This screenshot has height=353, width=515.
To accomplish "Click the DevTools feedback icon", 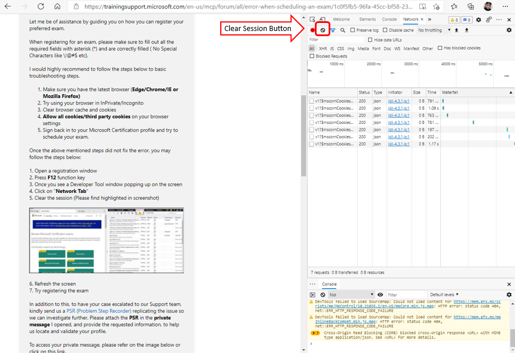I will coord(489,20).
